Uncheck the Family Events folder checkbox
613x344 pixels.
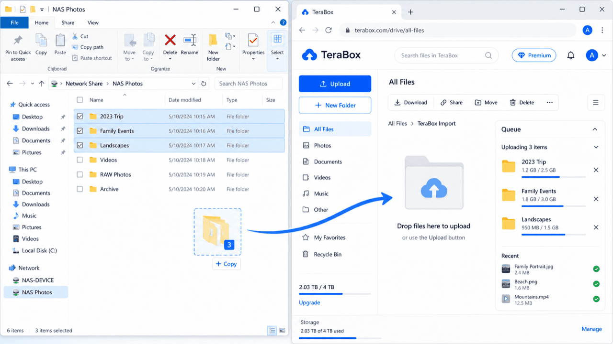tap(80, 131)
